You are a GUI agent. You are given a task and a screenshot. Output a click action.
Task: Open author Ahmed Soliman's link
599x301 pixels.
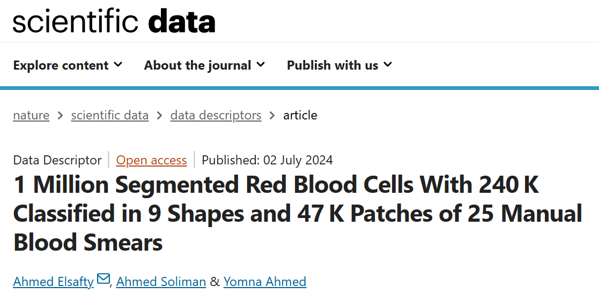pyautogui.click(x=161, y=282)
